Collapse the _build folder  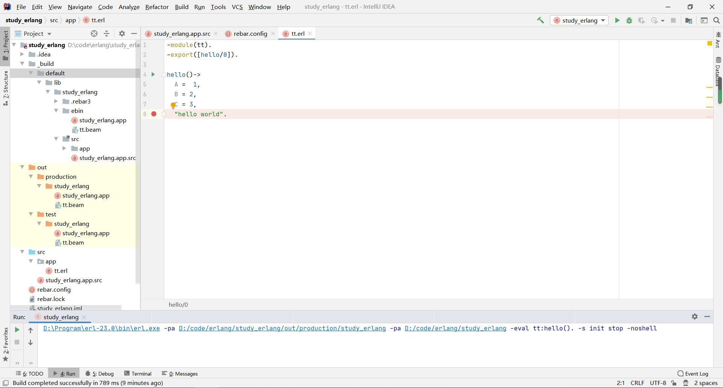pos(22,64)
